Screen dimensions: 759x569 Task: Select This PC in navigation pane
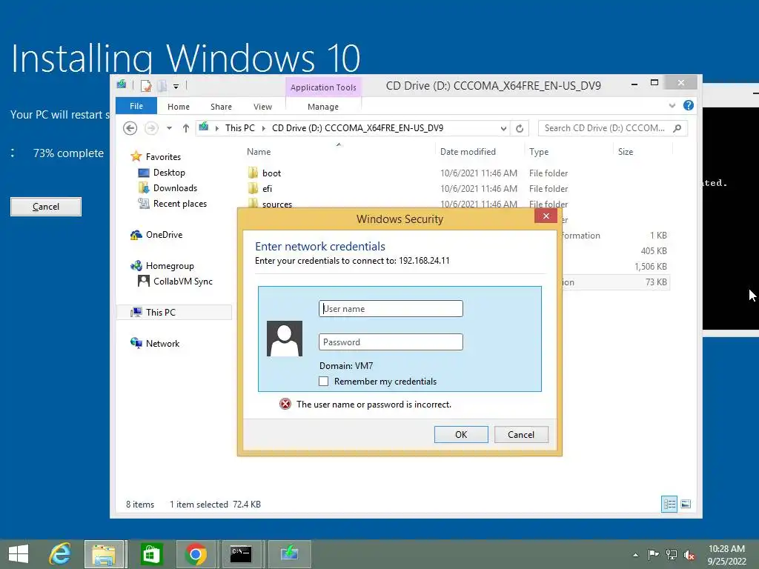(x=161, y=312)
